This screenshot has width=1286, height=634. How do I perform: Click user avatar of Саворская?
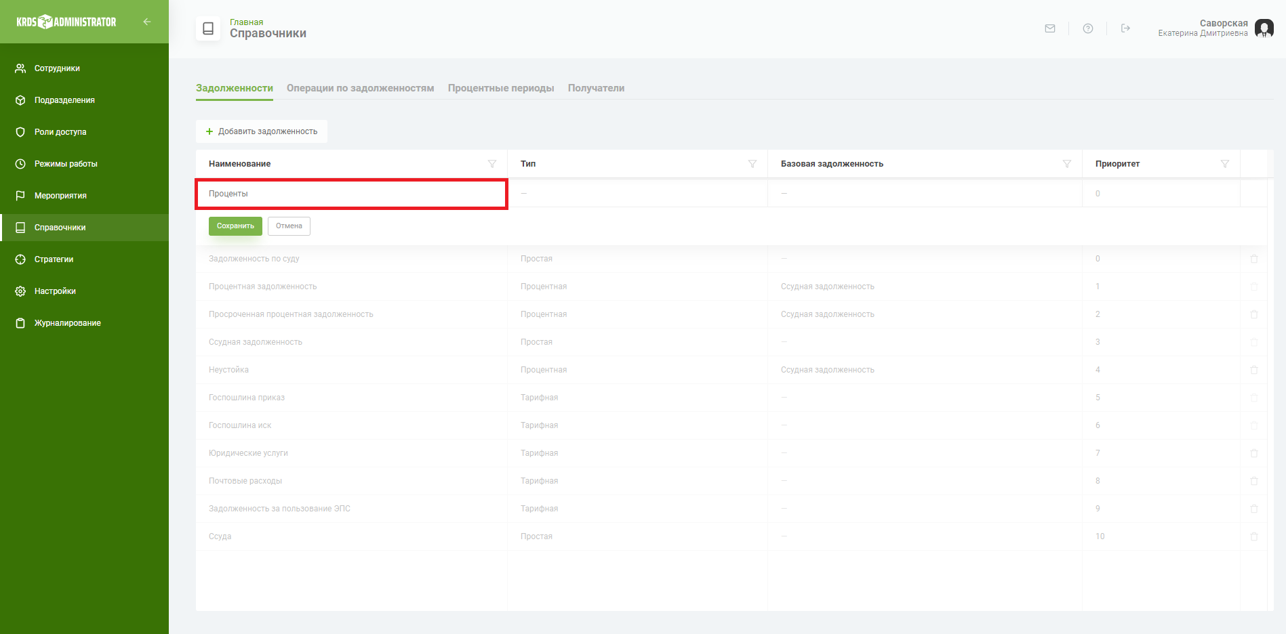click(1264, 28)
